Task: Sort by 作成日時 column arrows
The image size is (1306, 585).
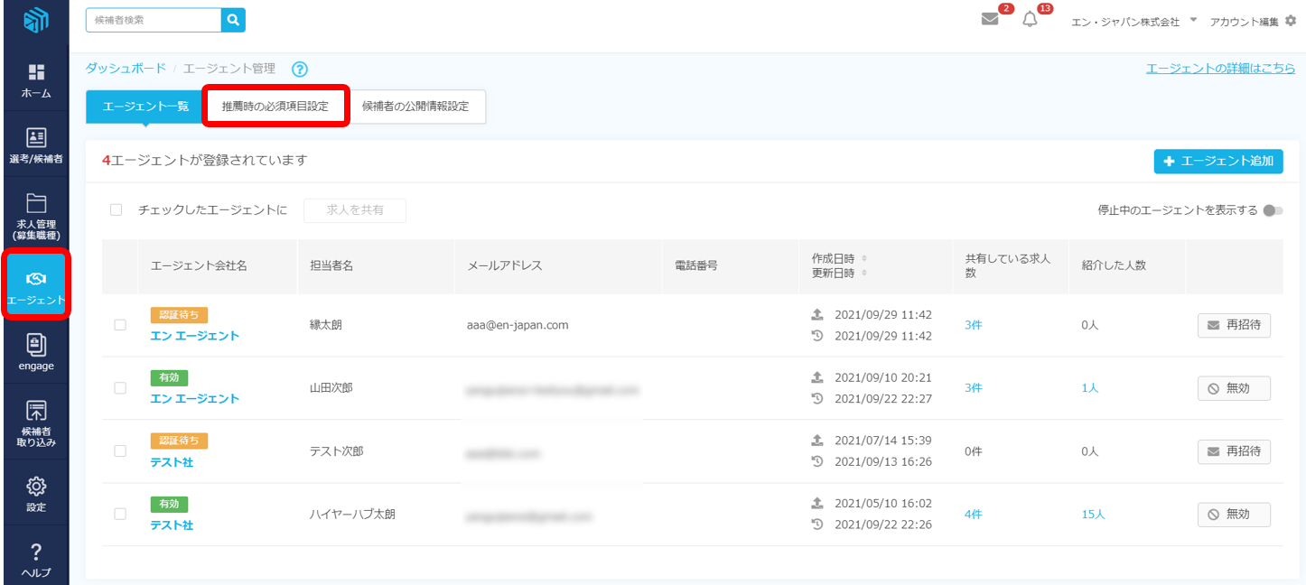Action: (x=864, y=258)
